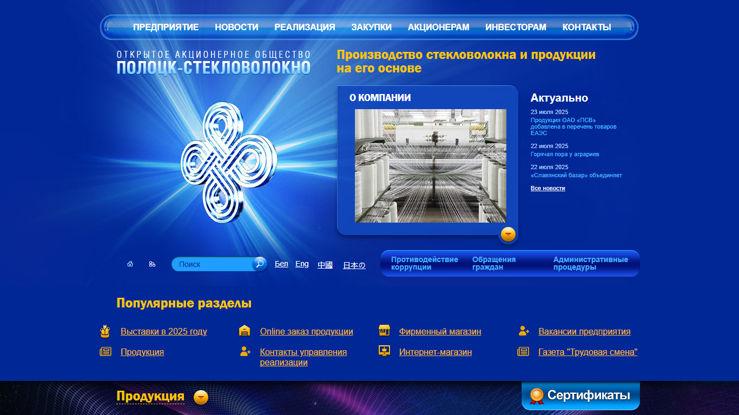Open the ЗАКУПКИ menu
This screenshot has height=415, width=739.
372,27
